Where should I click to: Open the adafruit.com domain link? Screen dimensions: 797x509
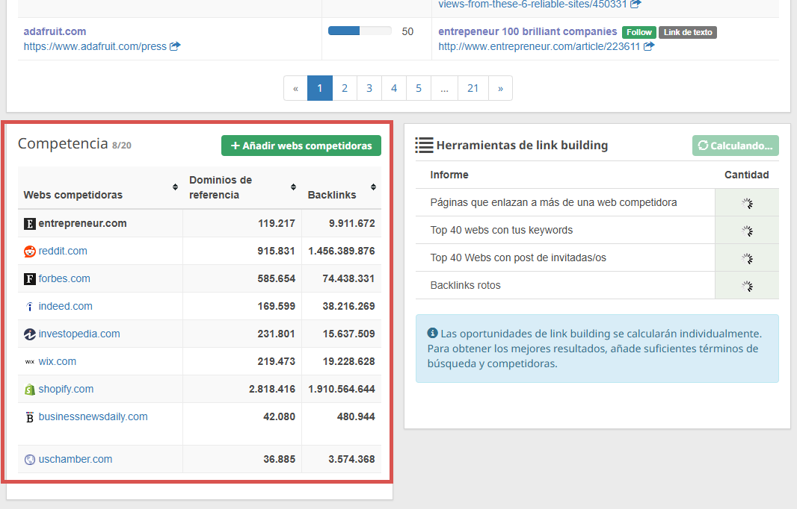click(55, 31)
